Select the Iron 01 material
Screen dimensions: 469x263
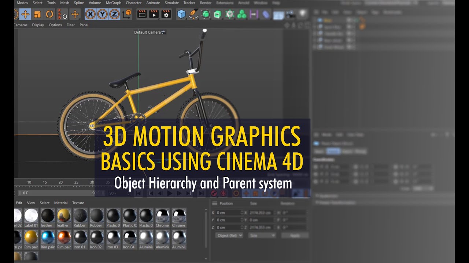coord(80,240)
